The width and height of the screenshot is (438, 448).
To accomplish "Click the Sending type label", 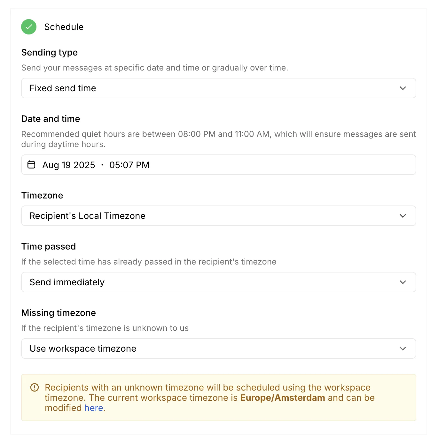I will coord(50,52).
